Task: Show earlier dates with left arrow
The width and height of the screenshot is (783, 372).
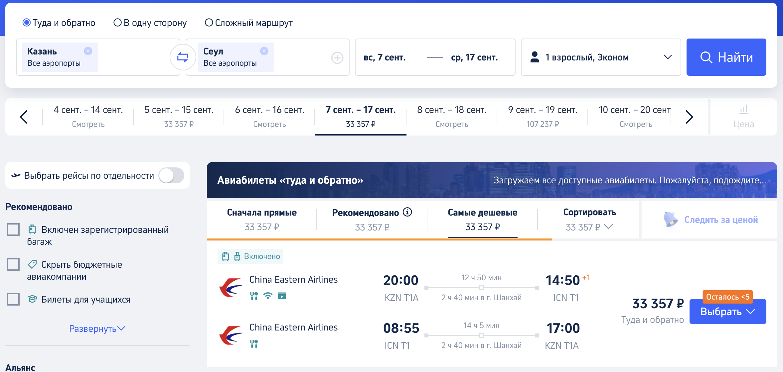Action: 24,117
